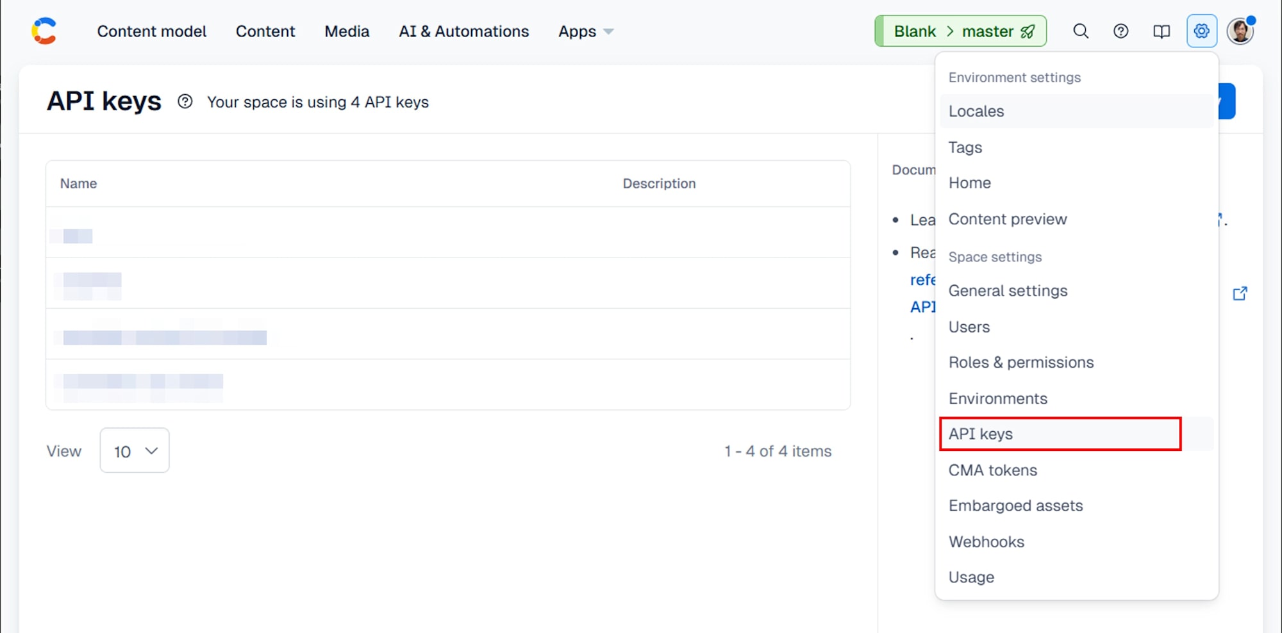Viewport: 1282px width, 633px height.
Task: Open the View items-per-page dropdown
Action: 135,451
